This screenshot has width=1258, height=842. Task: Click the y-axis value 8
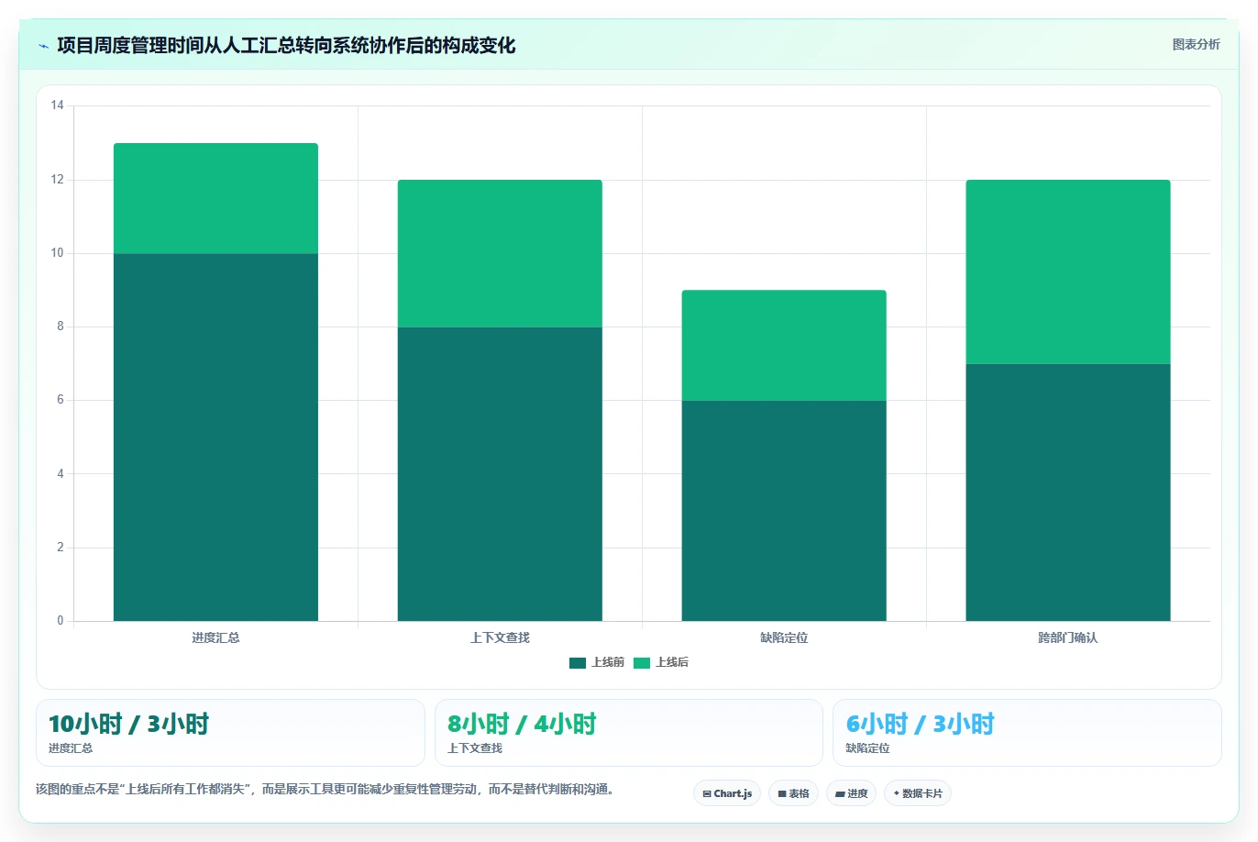coord(61,327)
